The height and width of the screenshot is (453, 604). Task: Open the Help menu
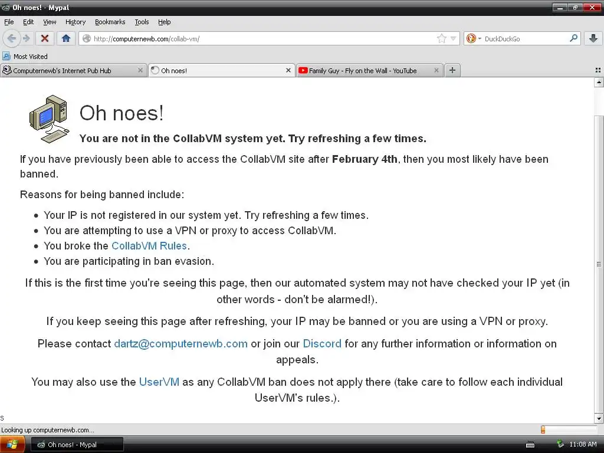coord(164,22)
